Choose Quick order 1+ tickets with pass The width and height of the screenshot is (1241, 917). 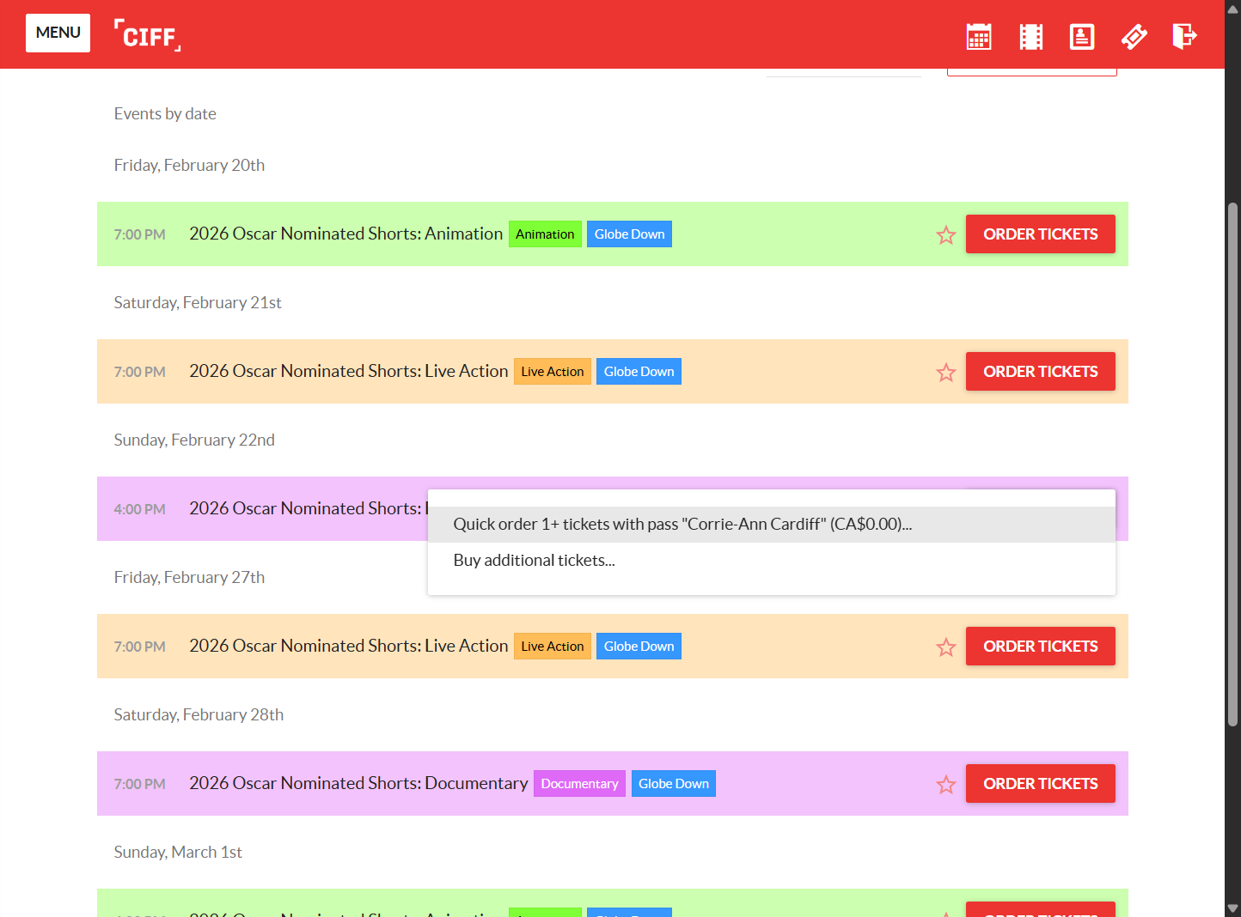772,525
